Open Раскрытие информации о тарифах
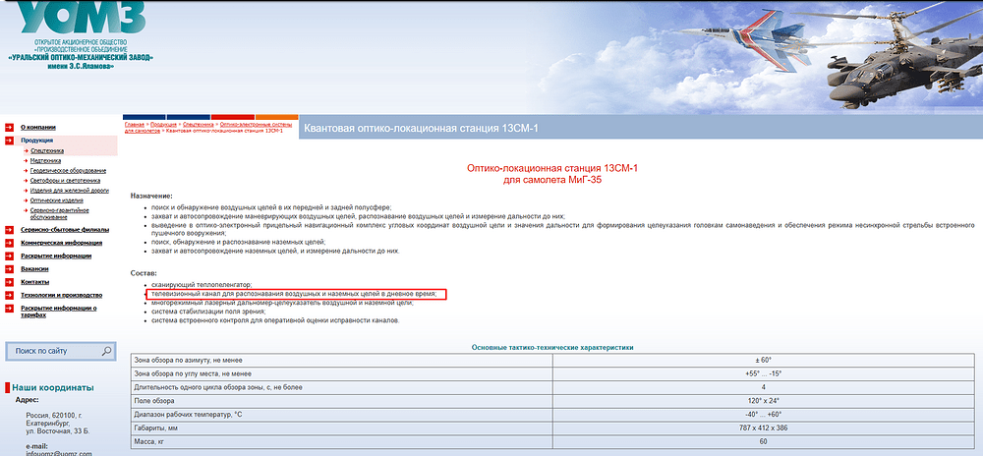This screenshot has width=983, height=456. click(x=59, y=312)
